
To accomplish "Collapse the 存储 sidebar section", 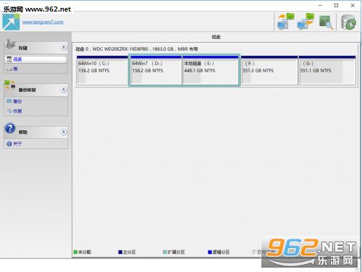I will [x=64, y=47].
